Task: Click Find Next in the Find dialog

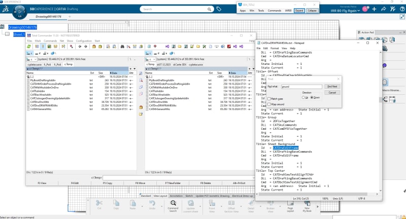Action: [332, 86]
